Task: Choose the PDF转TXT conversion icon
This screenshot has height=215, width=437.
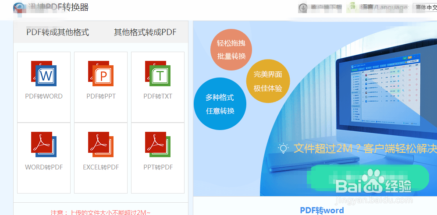Action: pos(158,74)
